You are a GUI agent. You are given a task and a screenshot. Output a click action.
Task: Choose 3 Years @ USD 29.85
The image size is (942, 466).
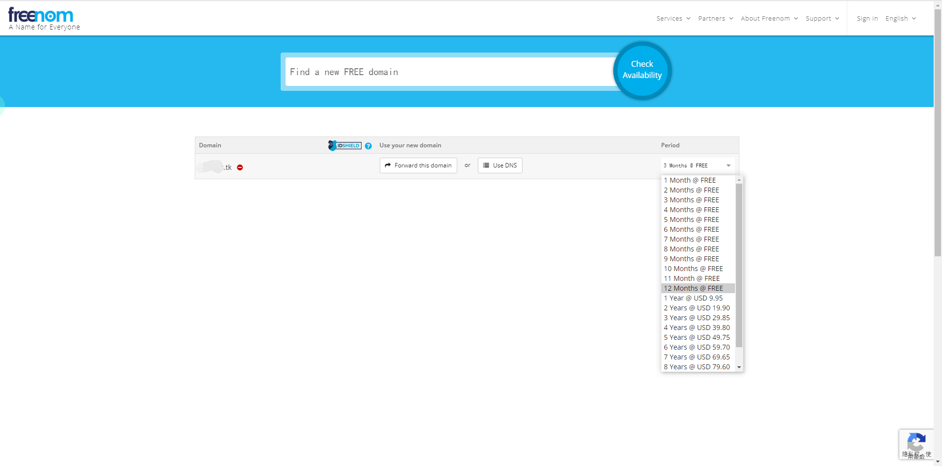pos(698,318)
